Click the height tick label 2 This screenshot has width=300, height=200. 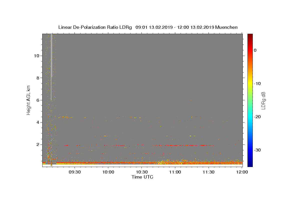tap(37, 144)
